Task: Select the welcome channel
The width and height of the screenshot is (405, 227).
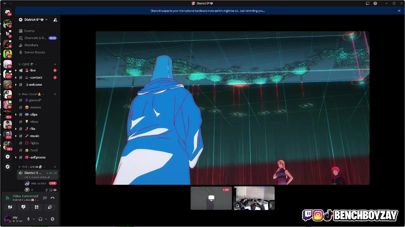Action: coord(38,85)
